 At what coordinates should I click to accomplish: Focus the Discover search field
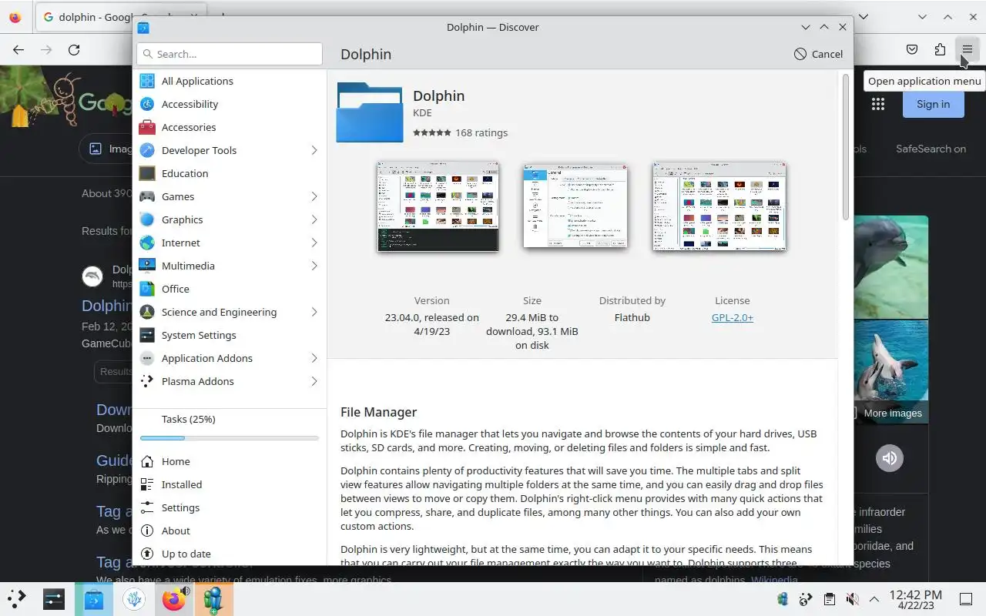(230, 54)
